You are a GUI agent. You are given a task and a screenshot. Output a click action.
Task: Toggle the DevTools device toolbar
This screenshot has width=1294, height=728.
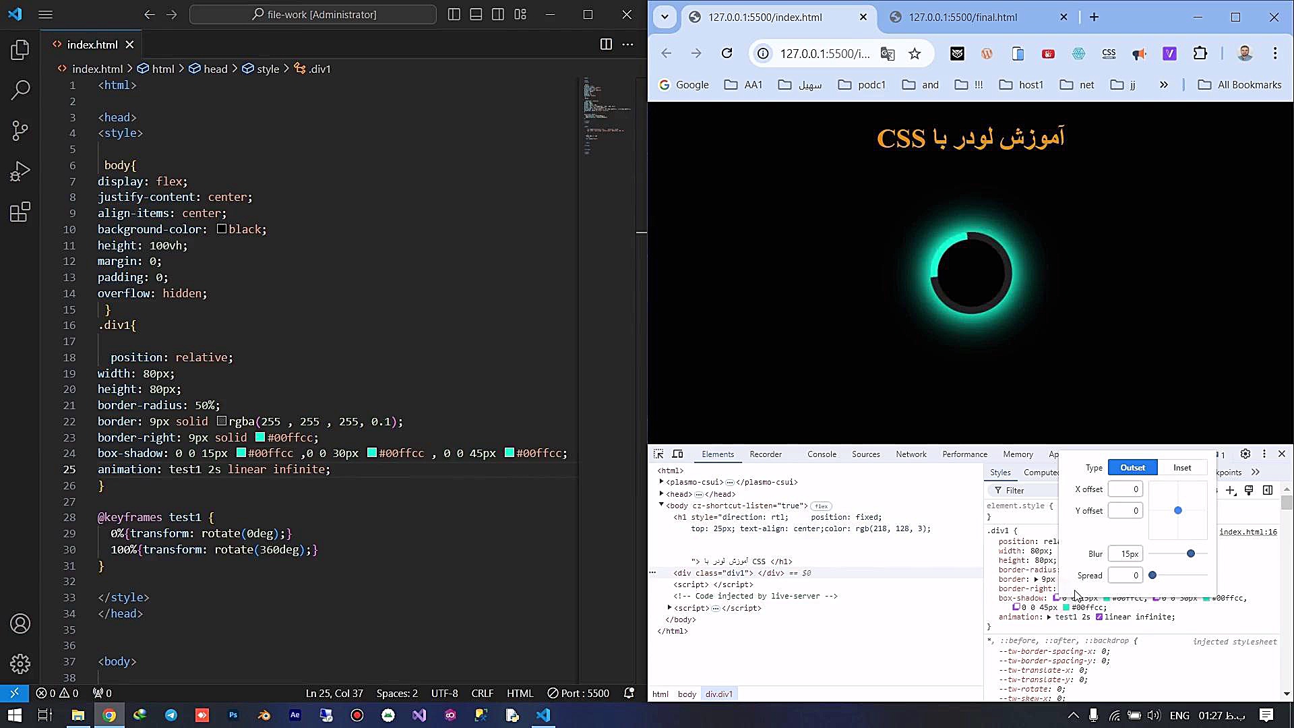pos(677,454)
